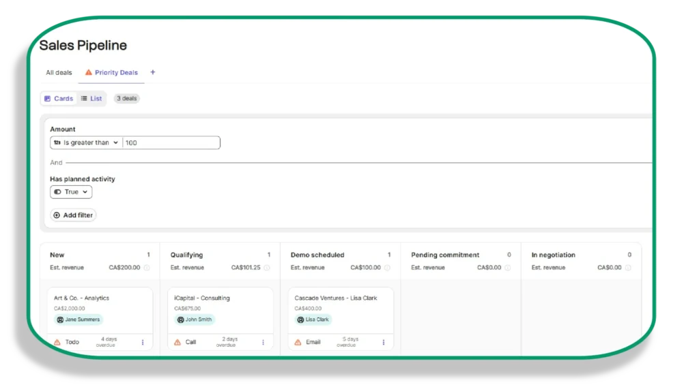Click the warning icon beside Email activity
Viewport: 699px width, 387px height.
[x=298, y=343]
